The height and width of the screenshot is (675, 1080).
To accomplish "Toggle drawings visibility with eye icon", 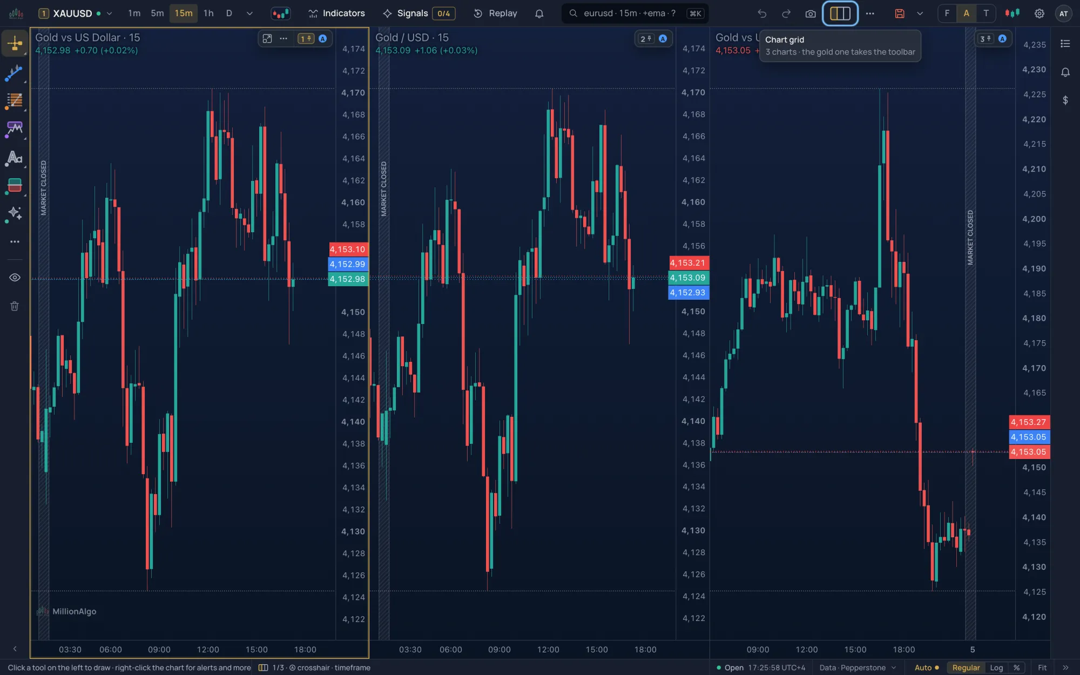I will pos(15,277).
